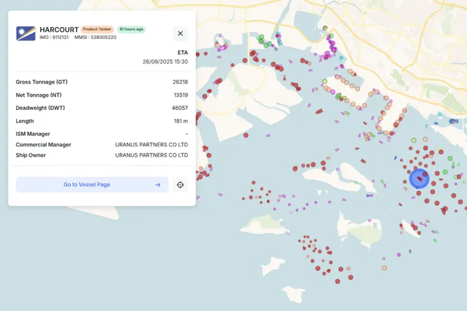The image size is (467, 311).
Task: Click the Length value 181 m
Action: [x=181, y=121]
